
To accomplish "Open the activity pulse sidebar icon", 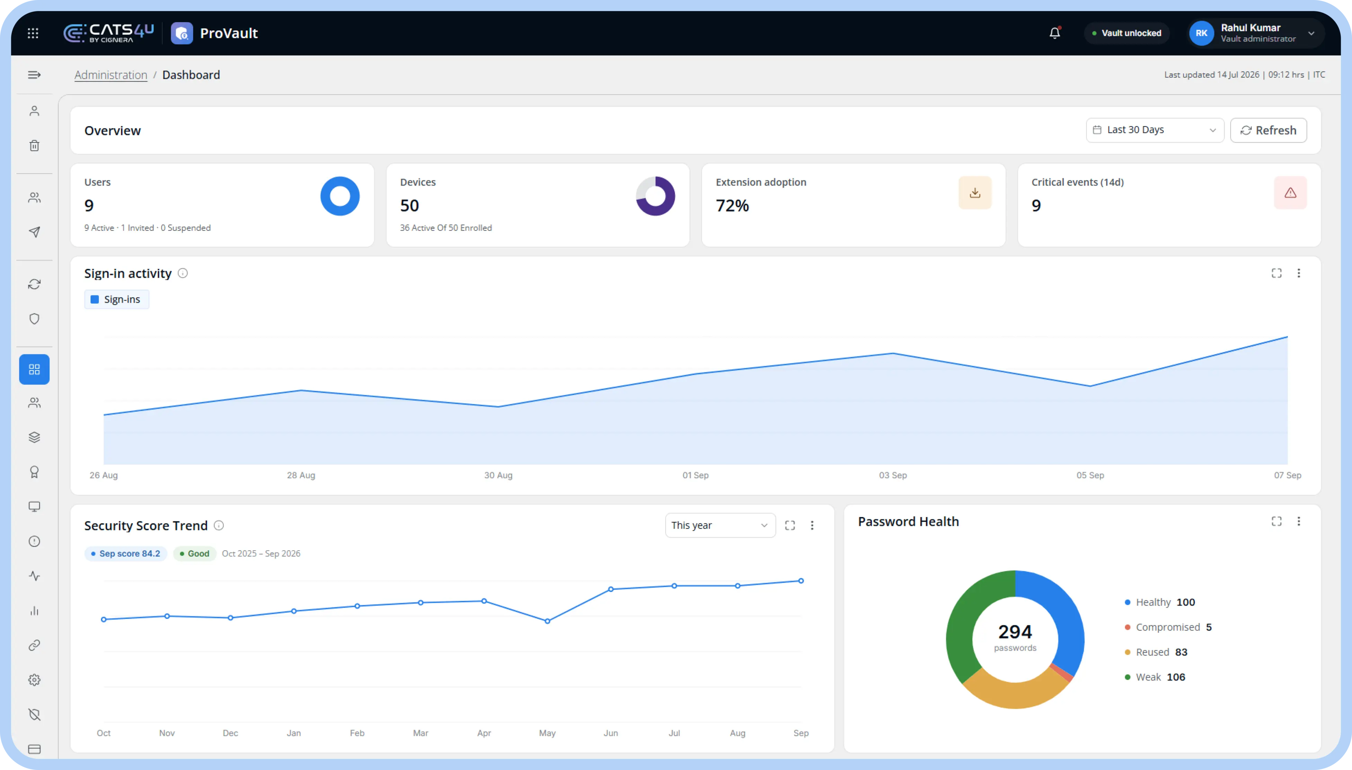I will (34, 576).
